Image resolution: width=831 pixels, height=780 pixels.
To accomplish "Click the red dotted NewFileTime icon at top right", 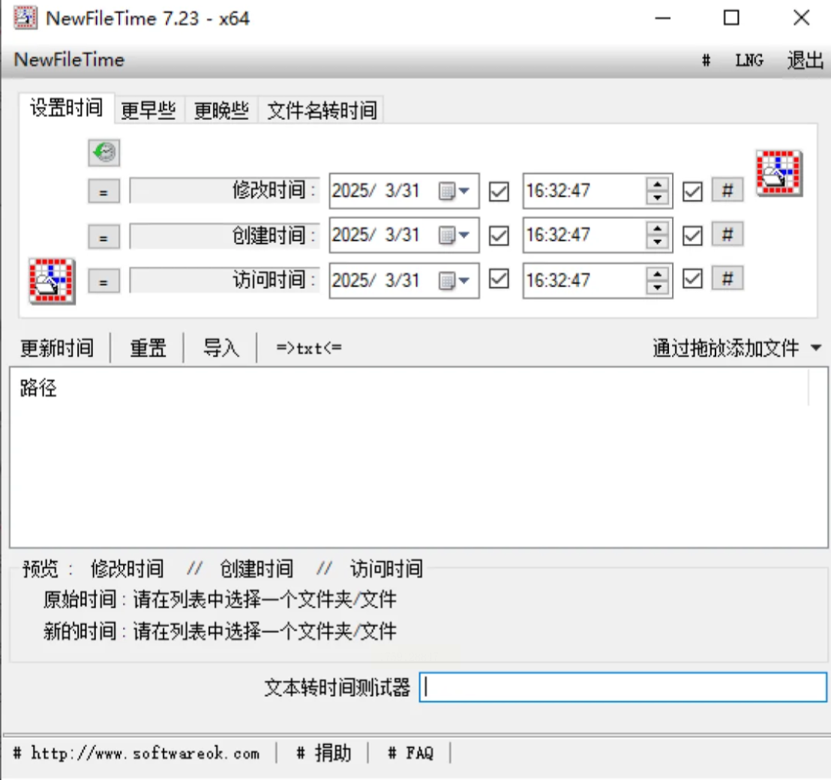I will [779, 172].
